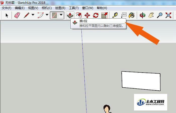Activate the Orbit camera tool

click(143, 15)
